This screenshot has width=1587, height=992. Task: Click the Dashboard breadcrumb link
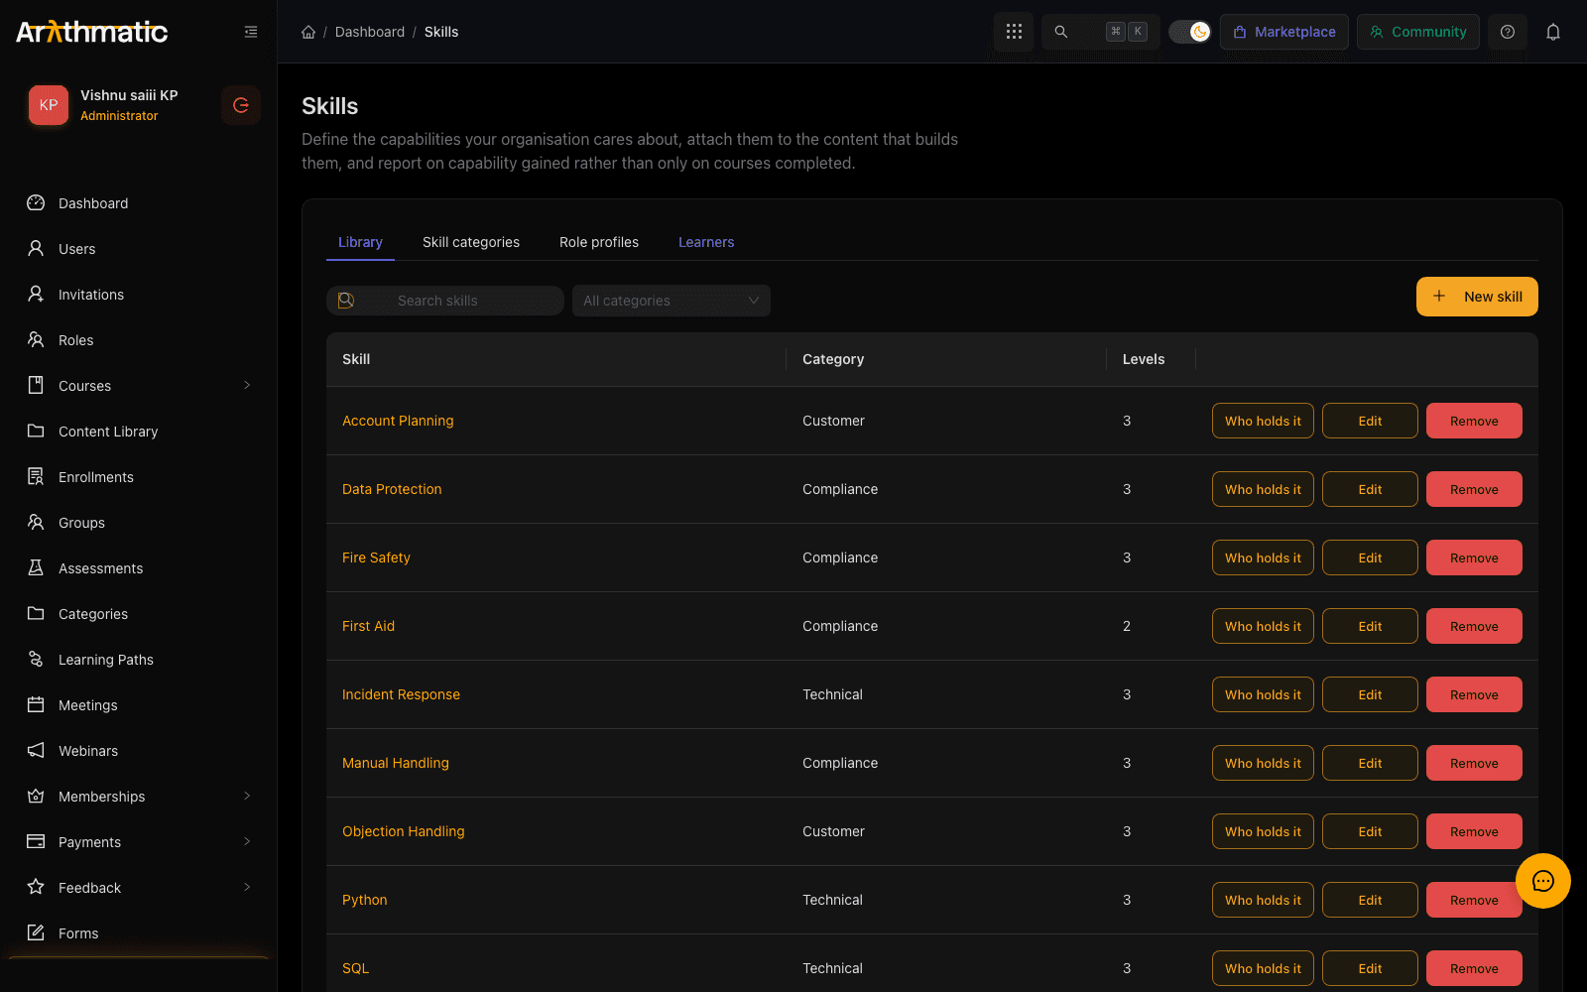[x=370, y=32]
